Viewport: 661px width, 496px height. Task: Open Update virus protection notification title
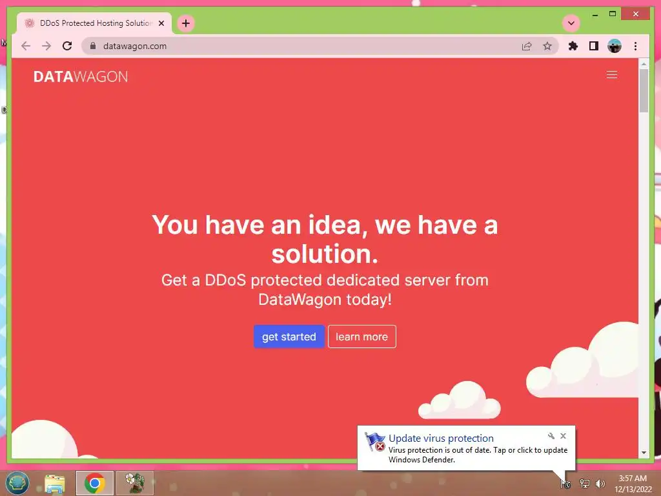tap(441, 439)
